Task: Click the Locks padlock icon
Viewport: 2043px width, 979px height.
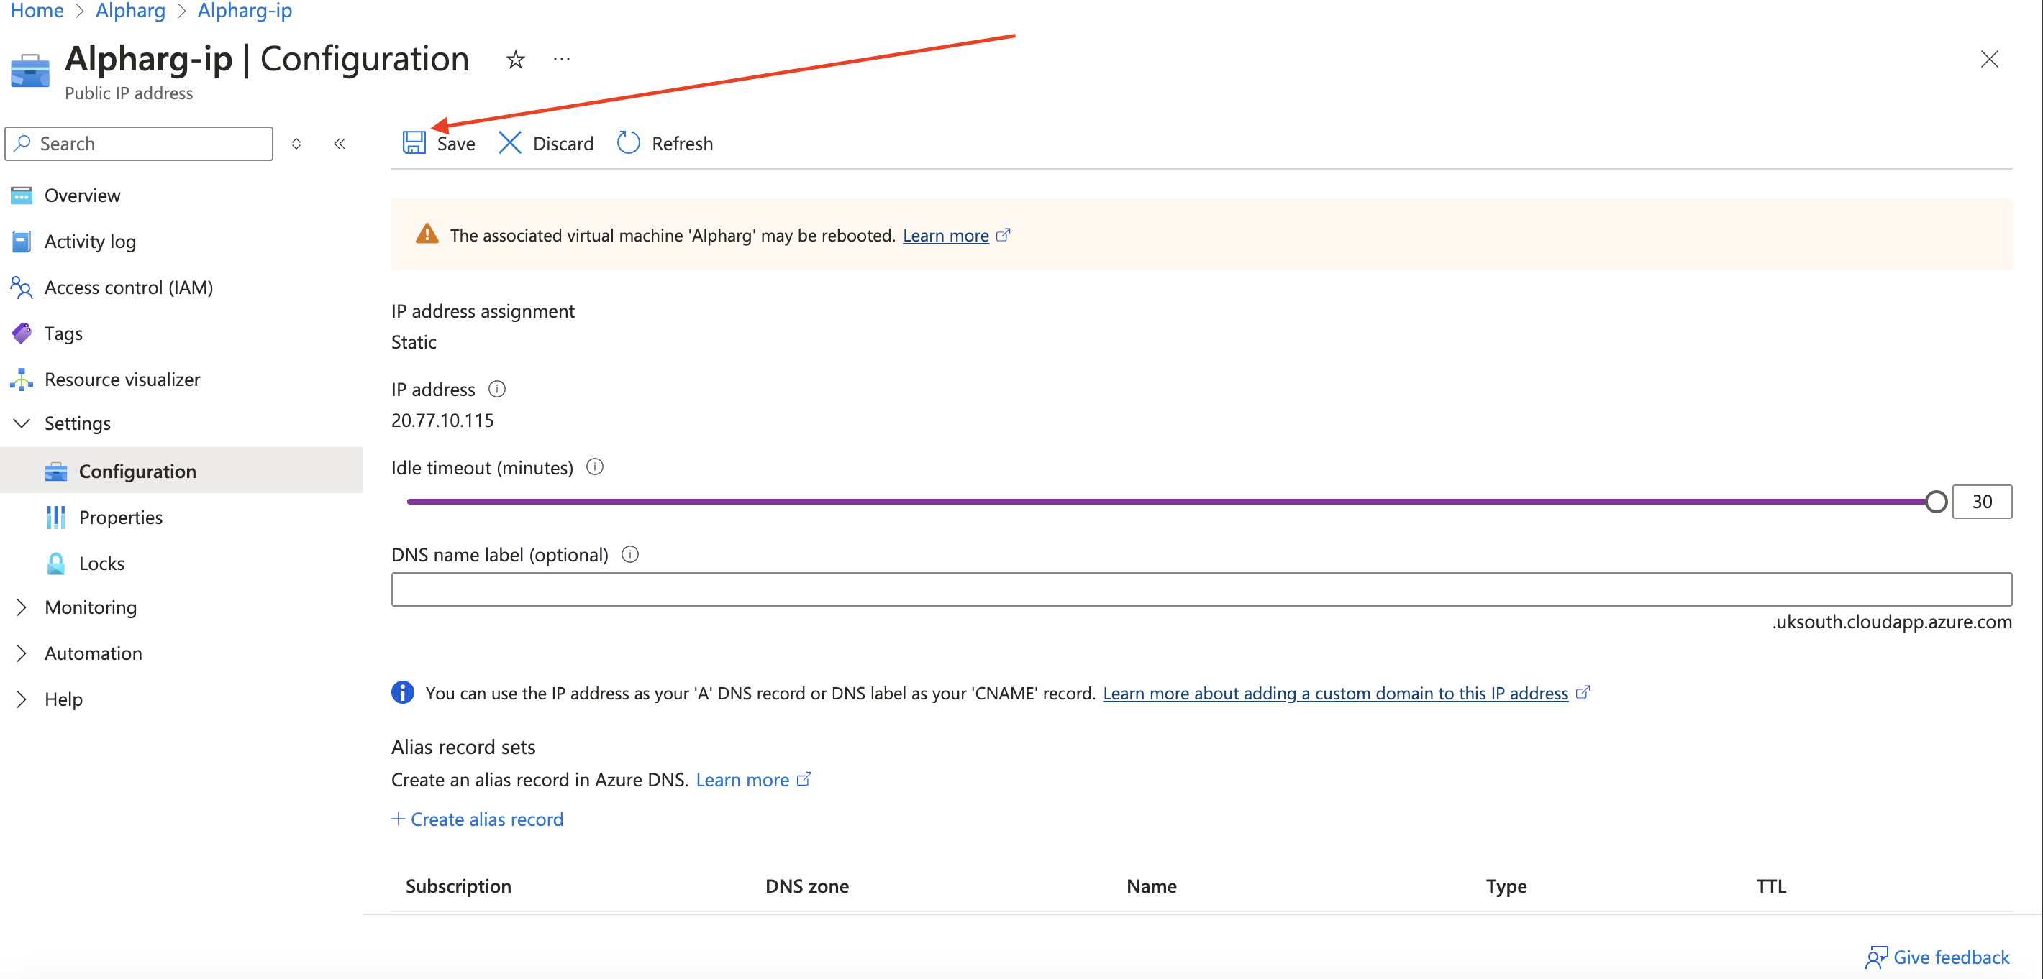Action: pyautogui.click(x=55, y=563)
